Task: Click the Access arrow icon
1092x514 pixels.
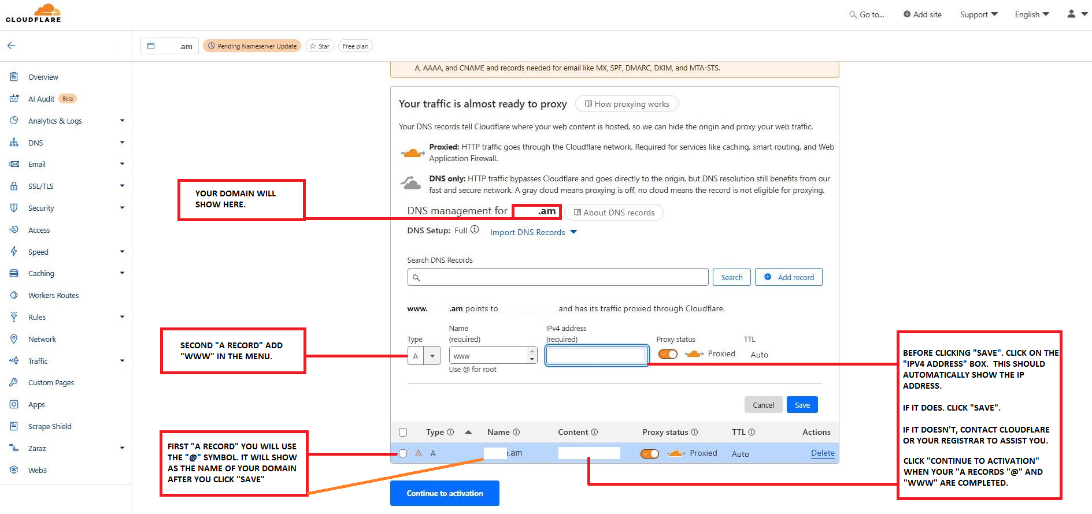Action: point(14,230)
